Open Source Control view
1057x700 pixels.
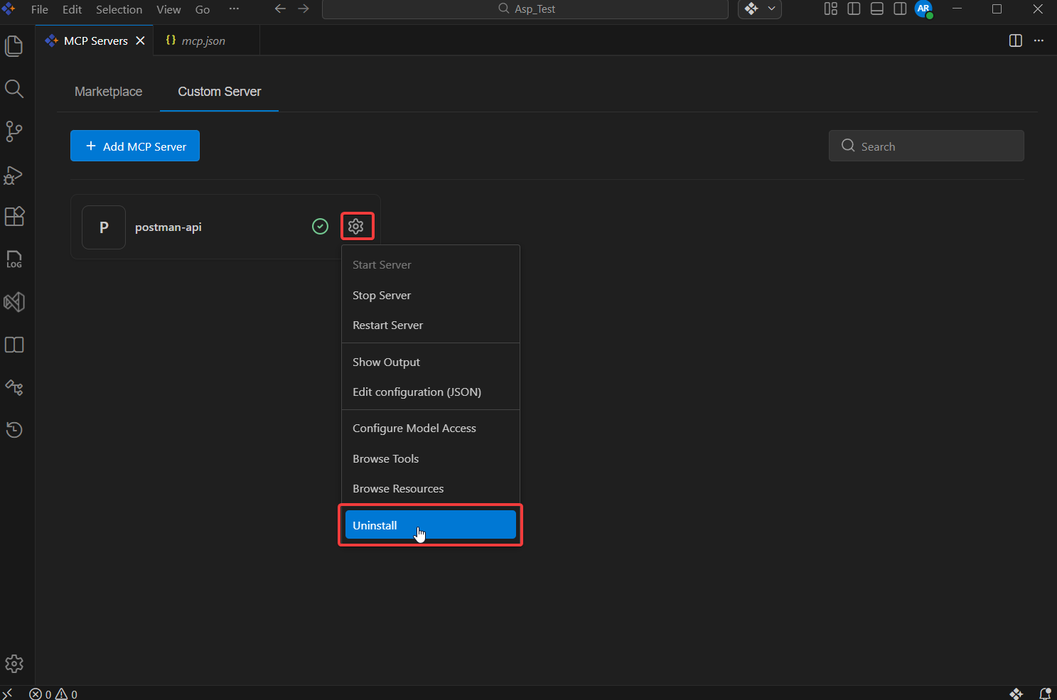pos(14,131)
